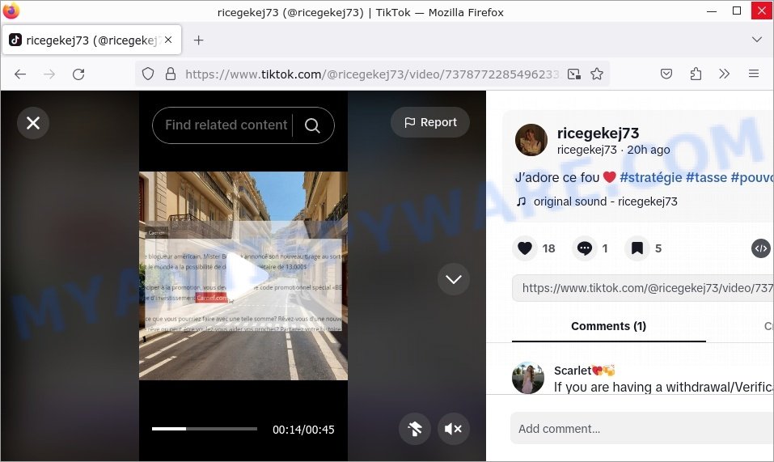Screen dimensions: 774x462
Task: Open the ricegekej73 username link
Action: (x=598, y=133)
